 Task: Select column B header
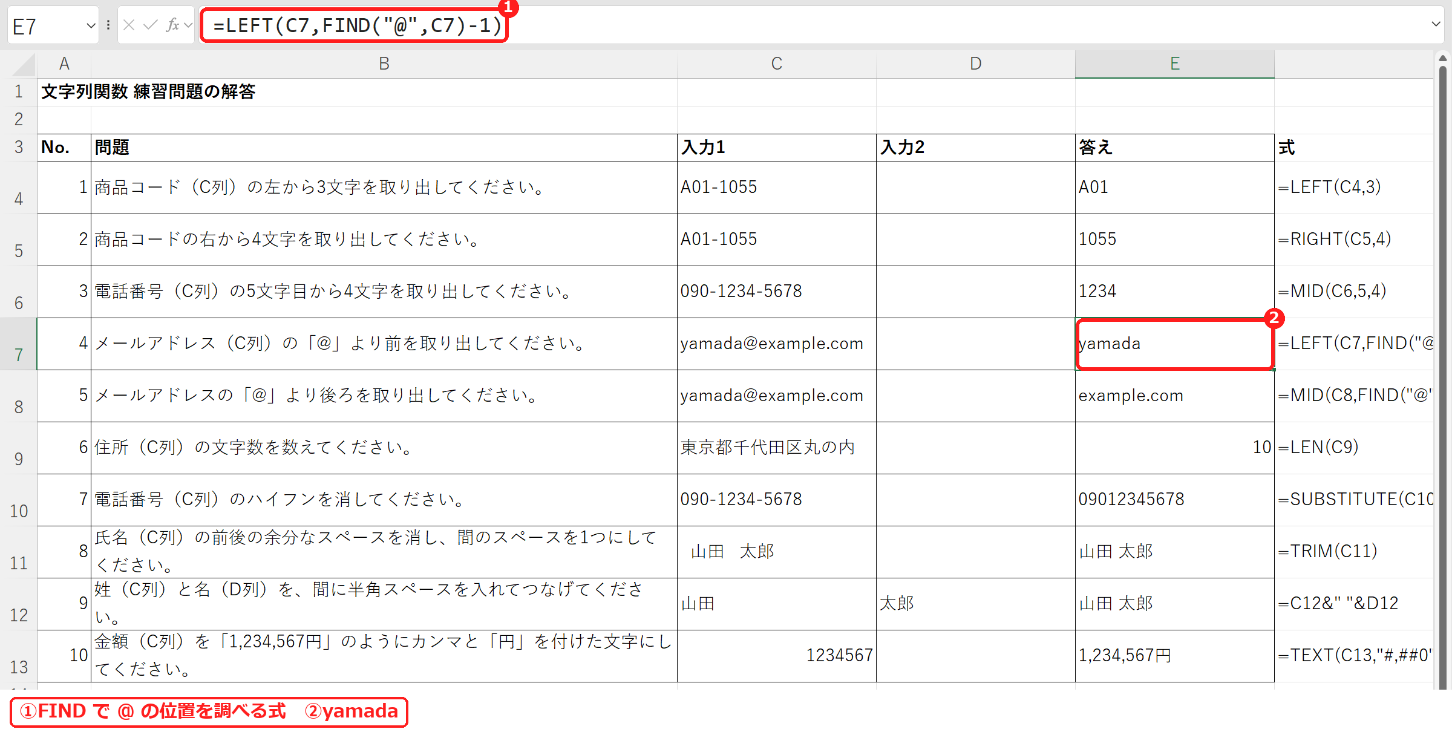click(384, 64)
